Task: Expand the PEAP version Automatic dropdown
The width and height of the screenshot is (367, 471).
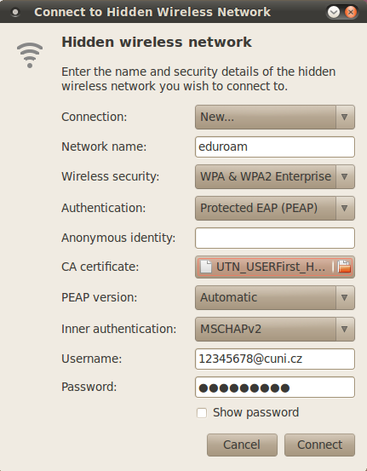Action: (275, 298)
